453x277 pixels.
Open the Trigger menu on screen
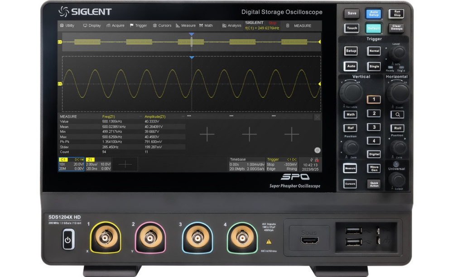click(x=138, y=25)
